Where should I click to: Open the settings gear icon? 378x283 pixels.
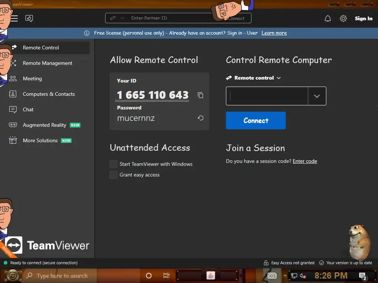point(343,18)
